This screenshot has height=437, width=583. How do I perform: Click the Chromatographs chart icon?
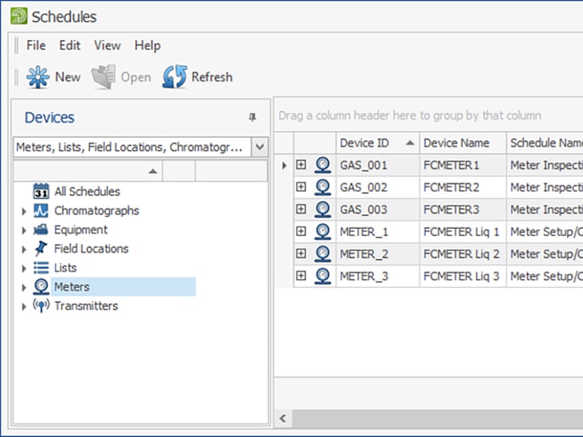click(x=41, y=211)
